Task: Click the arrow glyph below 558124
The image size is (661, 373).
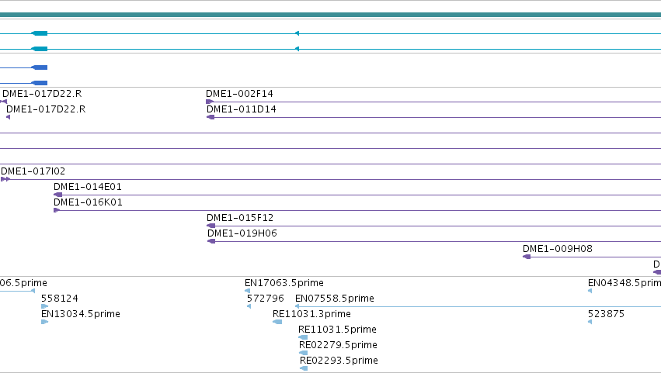Action: click(45, 306)
